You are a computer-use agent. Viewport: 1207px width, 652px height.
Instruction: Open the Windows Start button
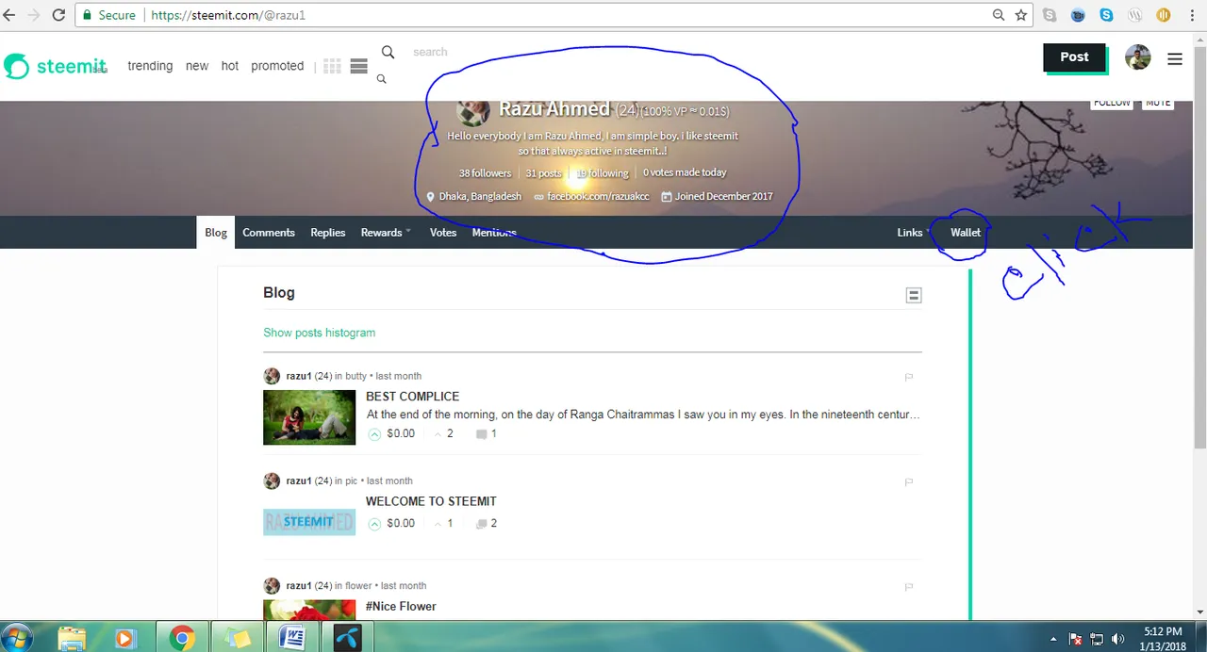point(17,638)
